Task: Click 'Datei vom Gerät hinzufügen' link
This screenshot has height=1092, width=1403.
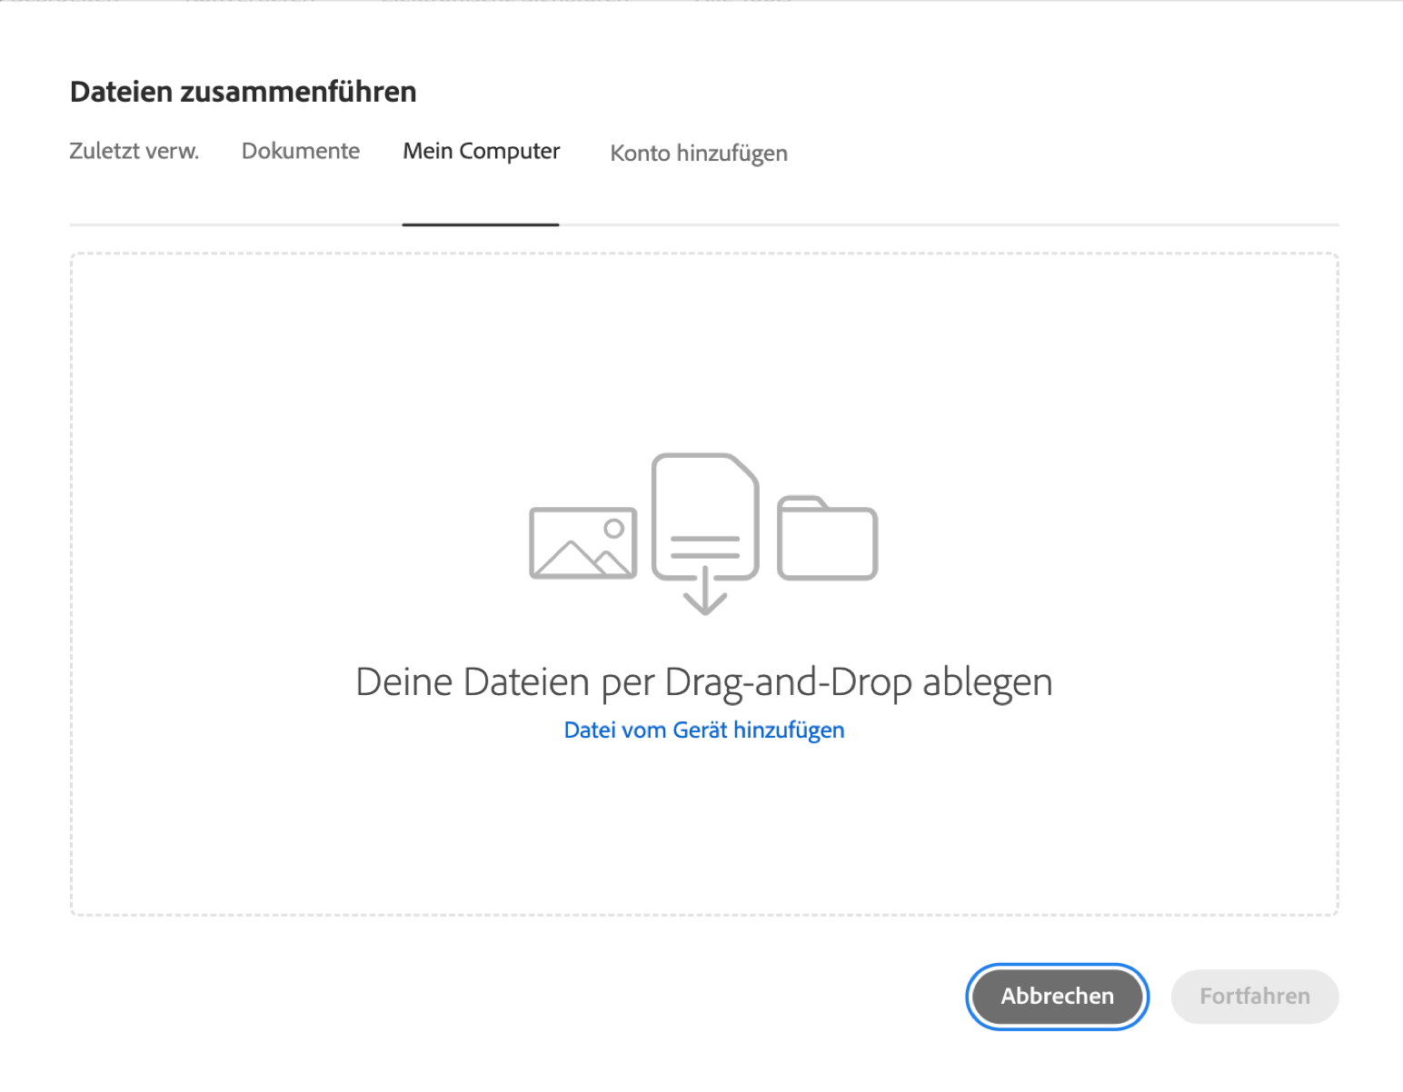Action: (703, 730)
